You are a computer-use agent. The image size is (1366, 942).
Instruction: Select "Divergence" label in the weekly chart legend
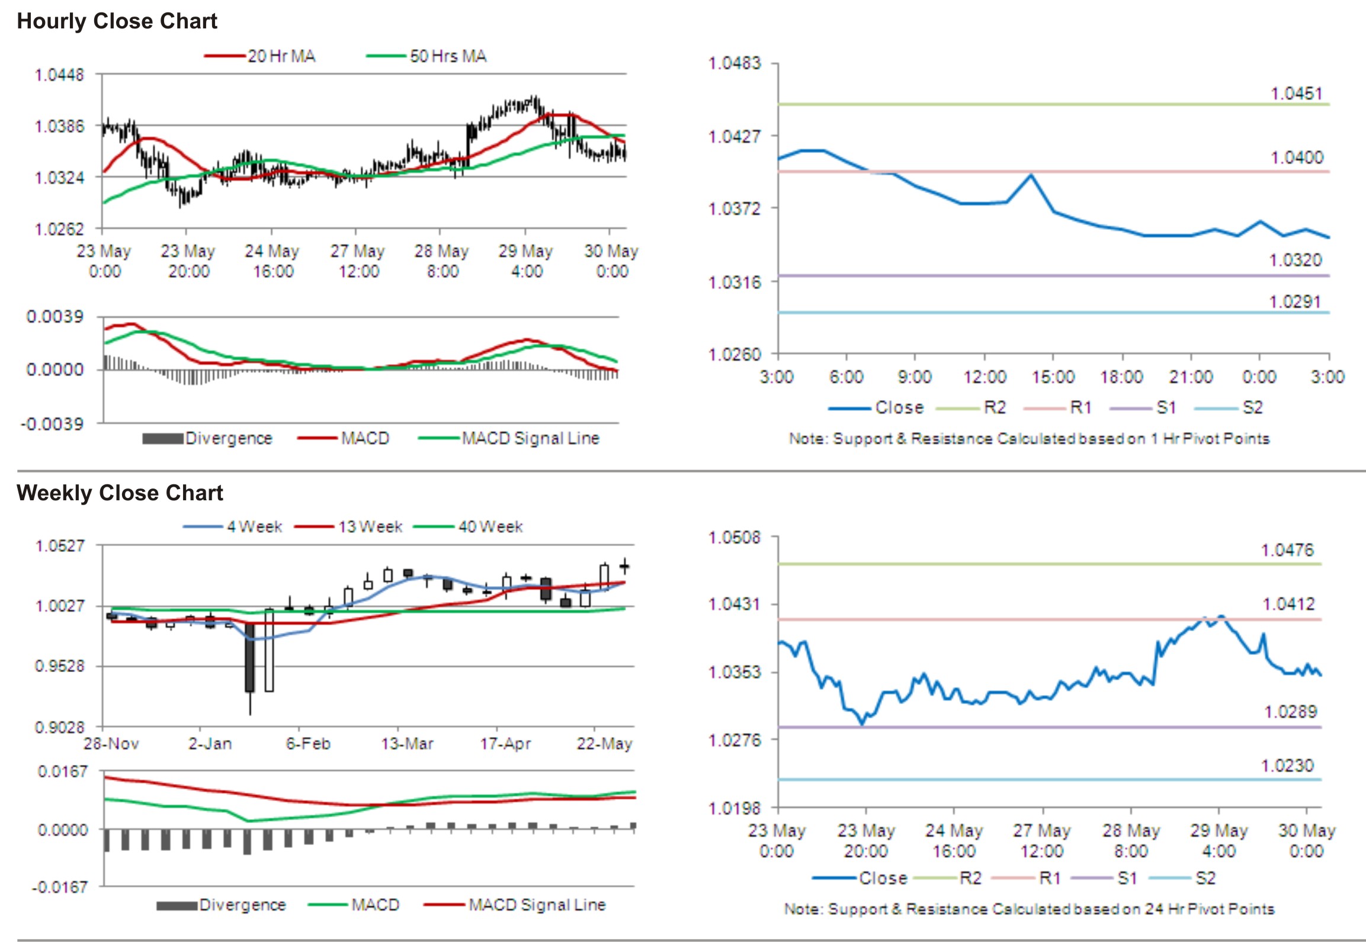tap(243, 905)
